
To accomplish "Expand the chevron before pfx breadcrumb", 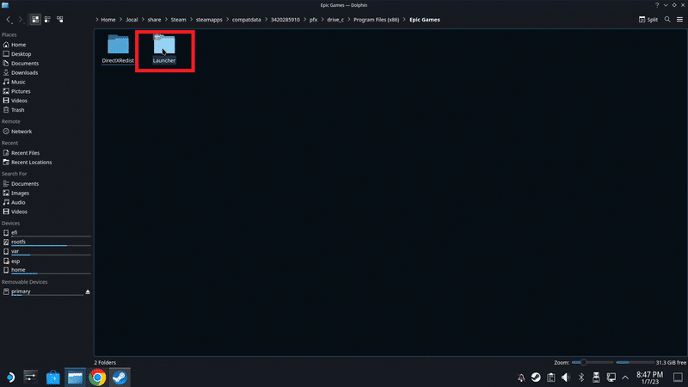I will click(305, 19).
